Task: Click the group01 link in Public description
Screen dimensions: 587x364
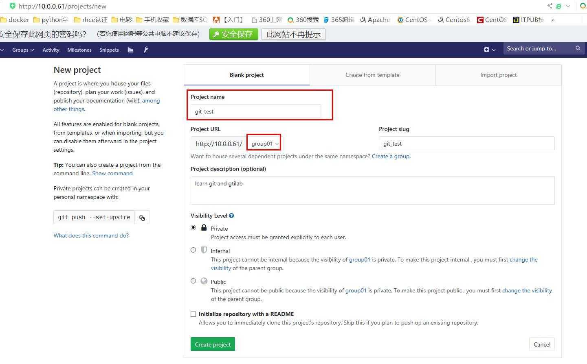Action: click(x=356, y=290)
